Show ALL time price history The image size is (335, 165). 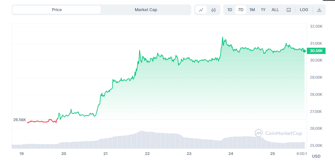[x=275, y=10]
